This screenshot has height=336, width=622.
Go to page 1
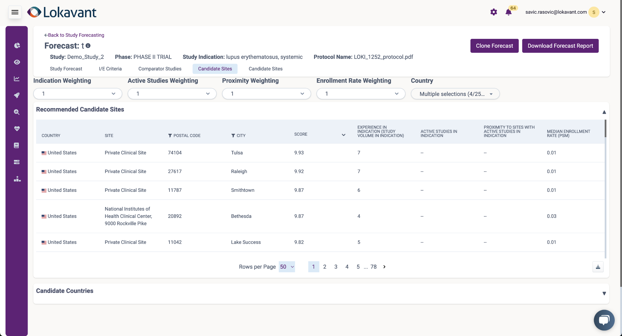[x=313, y=267]
